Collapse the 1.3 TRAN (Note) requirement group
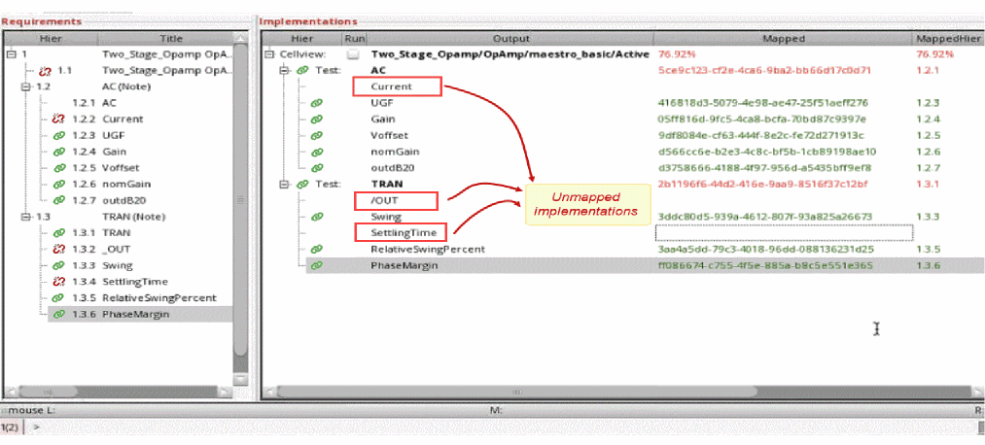 [25, 218]
